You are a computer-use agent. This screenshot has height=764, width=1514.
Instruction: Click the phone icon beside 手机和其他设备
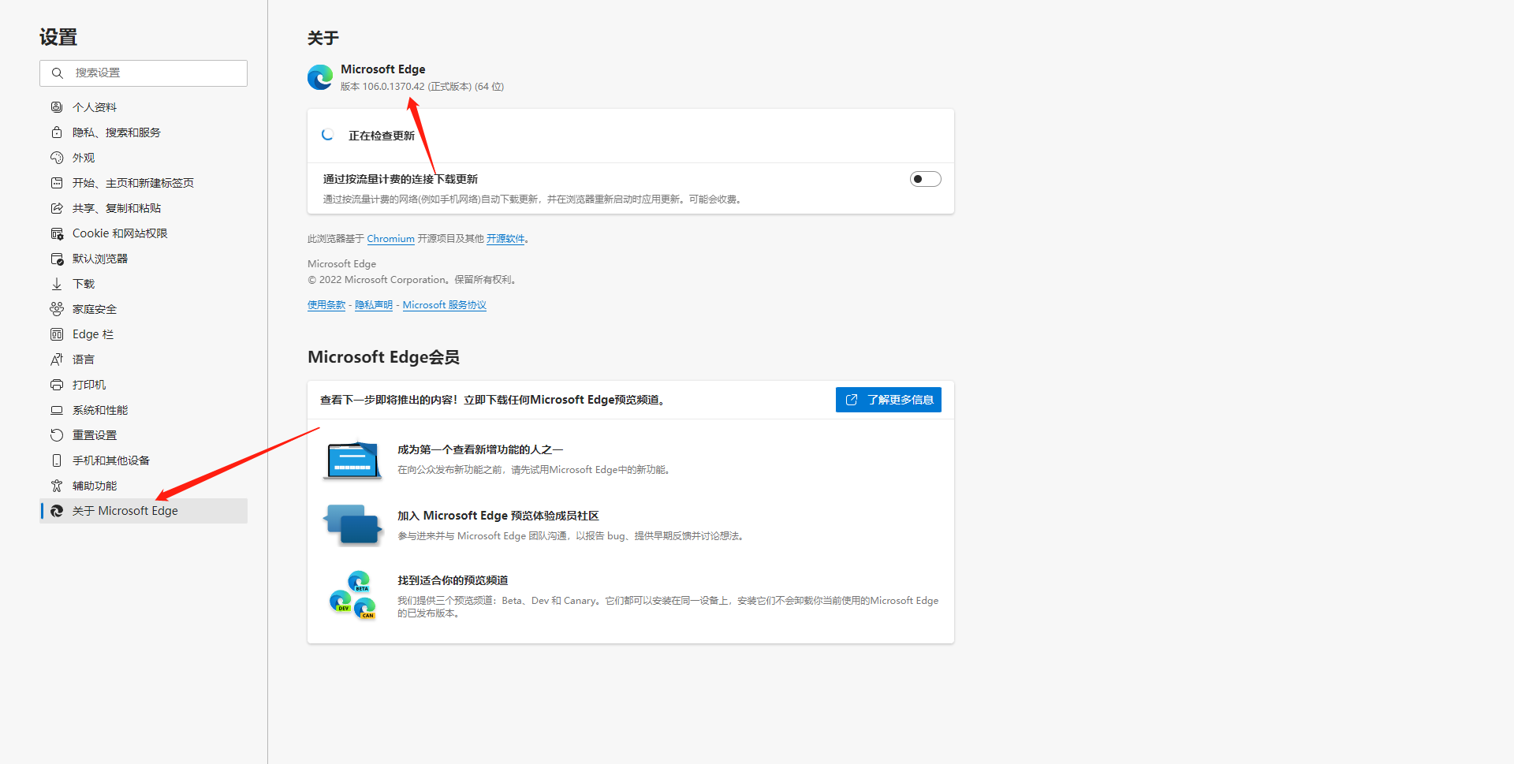(x=57, y=460)
